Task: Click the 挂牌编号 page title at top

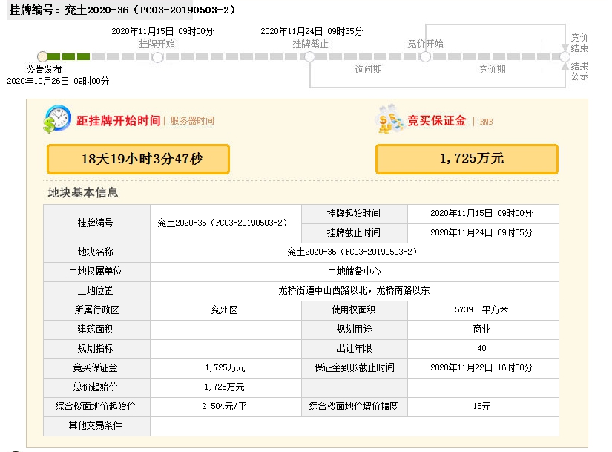Action: point(120,10)
